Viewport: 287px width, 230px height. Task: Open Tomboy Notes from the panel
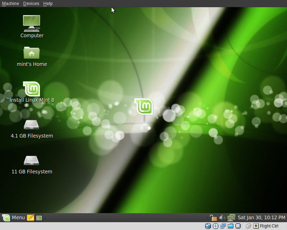click(30, 217)
